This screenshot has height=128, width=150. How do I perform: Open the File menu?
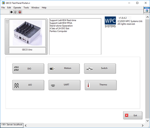pyautogui.click(x=3, y=8)
